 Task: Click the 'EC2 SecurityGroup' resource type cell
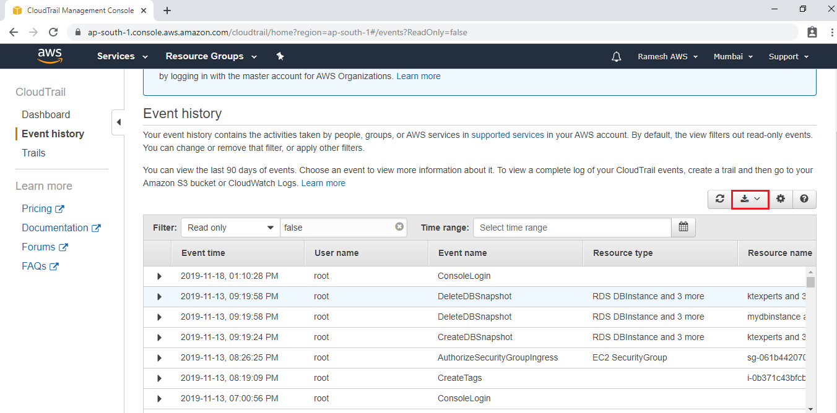pos(630,357)
